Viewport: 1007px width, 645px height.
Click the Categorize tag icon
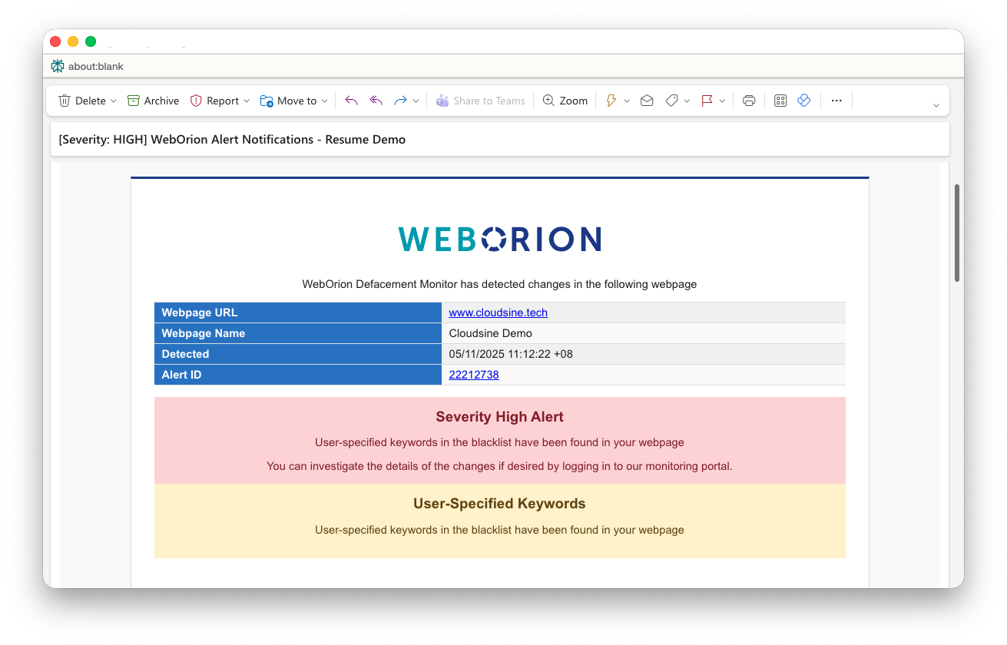[671, 101]
